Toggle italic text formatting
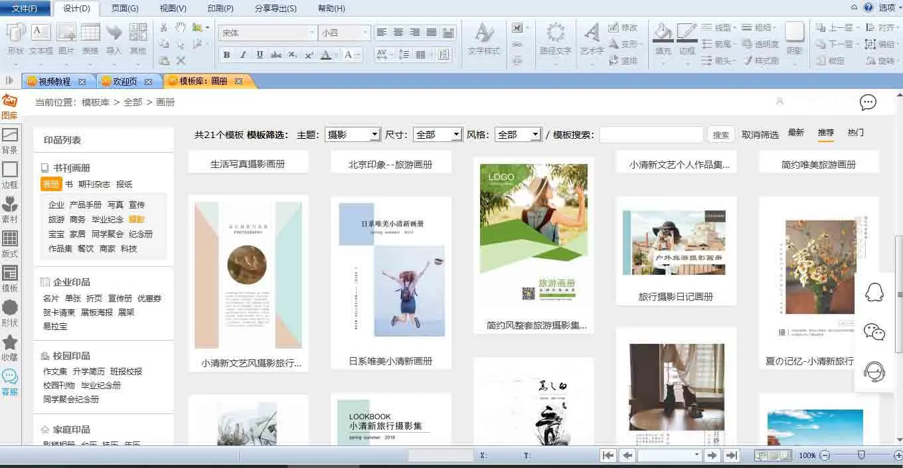Screen dimensions: 903x468 click(x=243, y=55)
